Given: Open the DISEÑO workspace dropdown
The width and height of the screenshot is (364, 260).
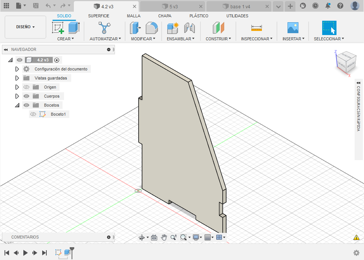Looking at the screenshot, I should click(x=25, y=27).
